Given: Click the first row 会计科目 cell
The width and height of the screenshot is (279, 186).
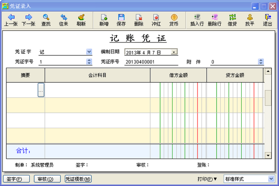Looking at the screenshot, I should pos(98,90).
